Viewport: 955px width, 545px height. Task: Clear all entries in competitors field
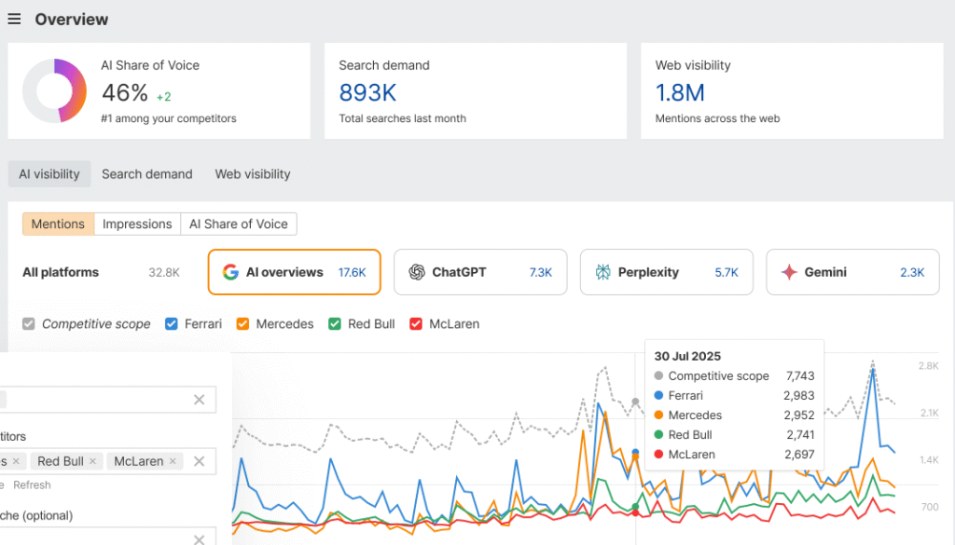click(199, 461)
